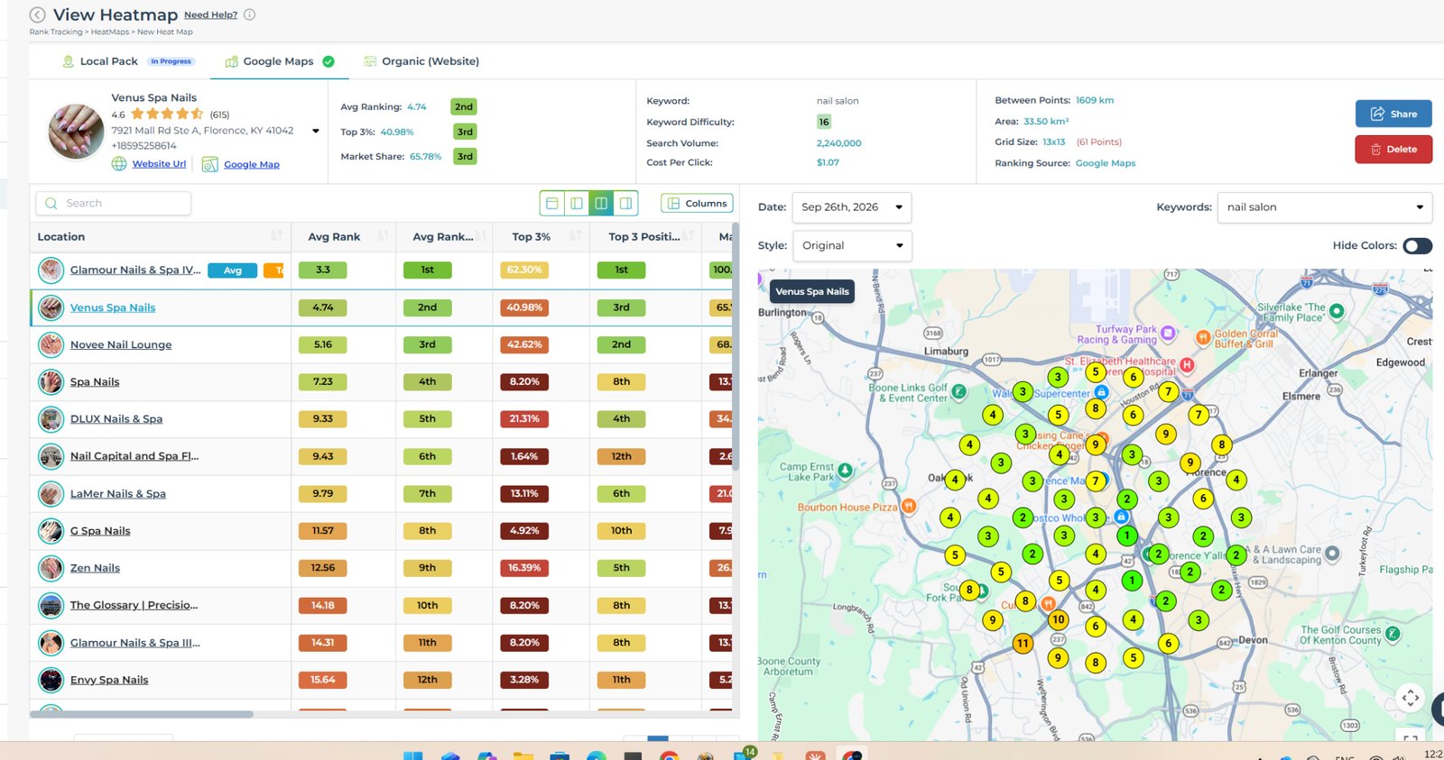Viewport: 1444px width, 760px height.
Task: Open Microsoft Edge from the taskbar
Action: click(x=597, y=755)
